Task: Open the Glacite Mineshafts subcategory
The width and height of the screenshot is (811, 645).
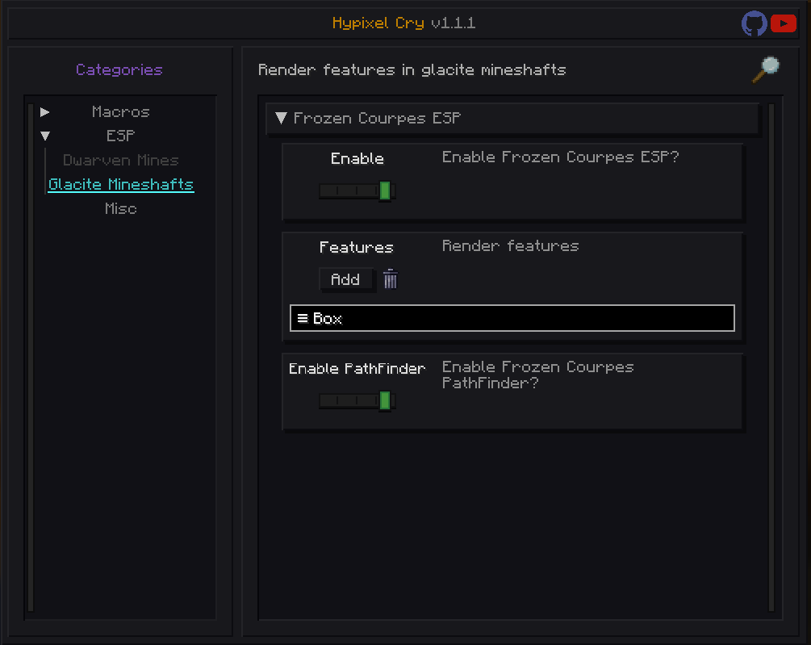Action: (121, 185)
